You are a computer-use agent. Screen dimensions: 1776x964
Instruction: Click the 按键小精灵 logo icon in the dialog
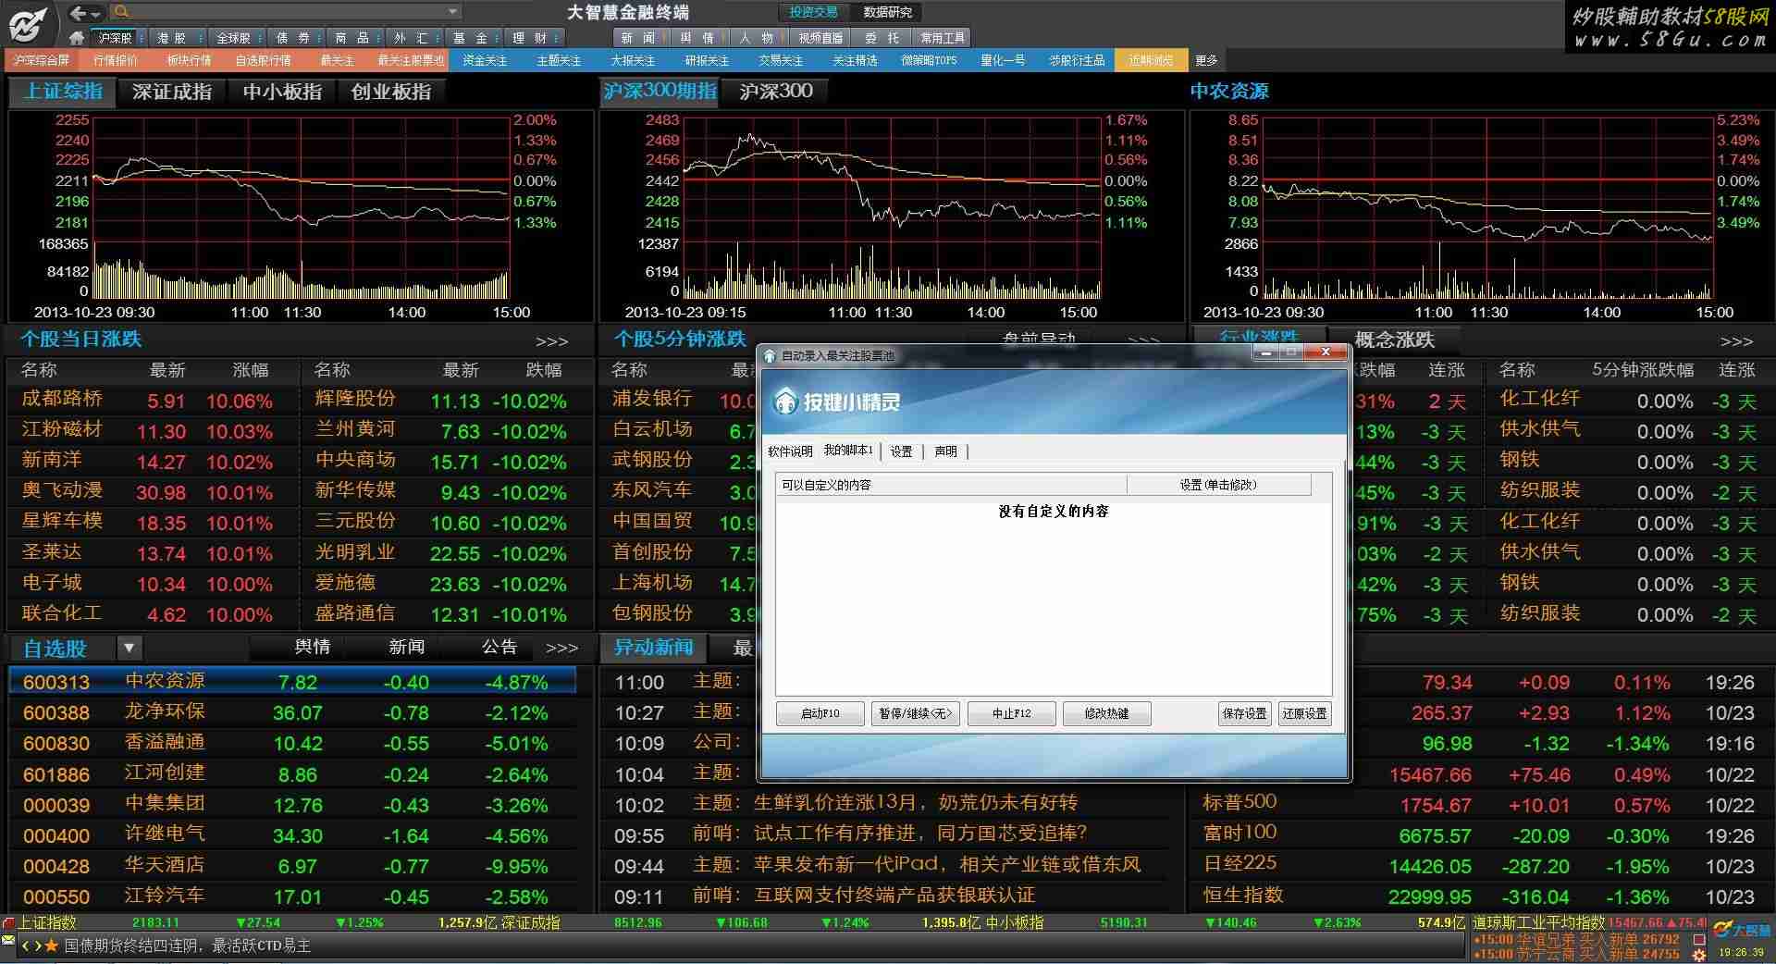(785, 401)
